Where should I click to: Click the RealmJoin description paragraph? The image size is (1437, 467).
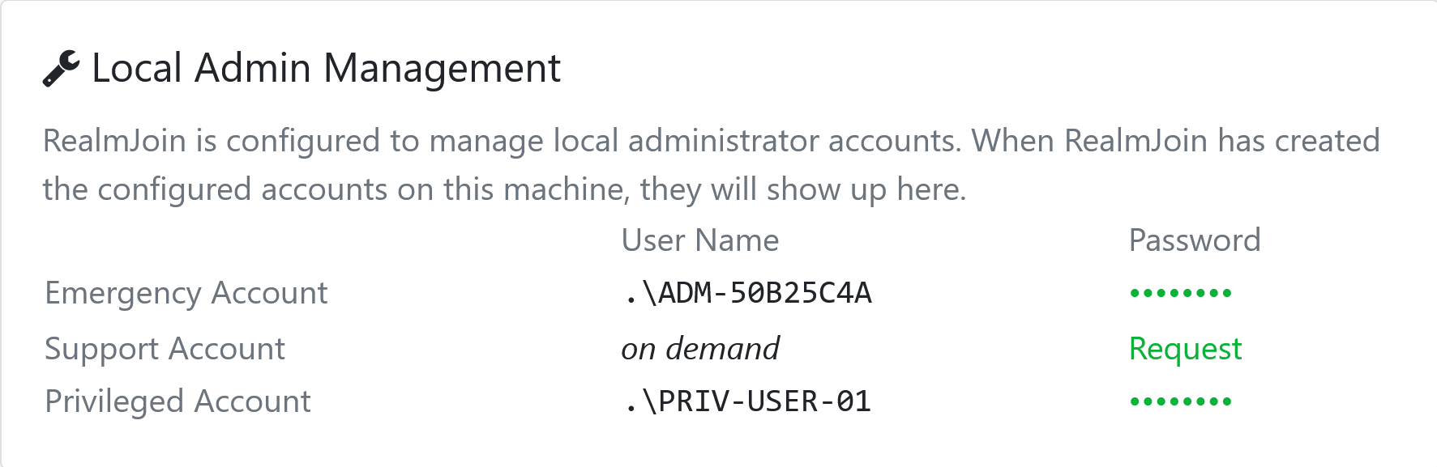coord(711,165)
